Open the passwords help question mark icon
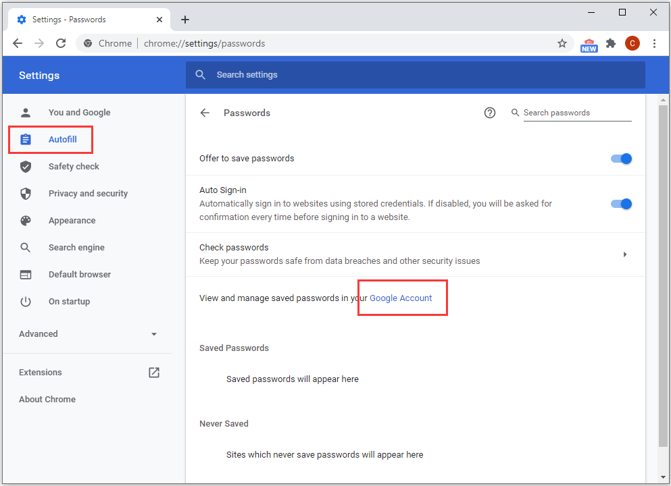 coord(489,113)
